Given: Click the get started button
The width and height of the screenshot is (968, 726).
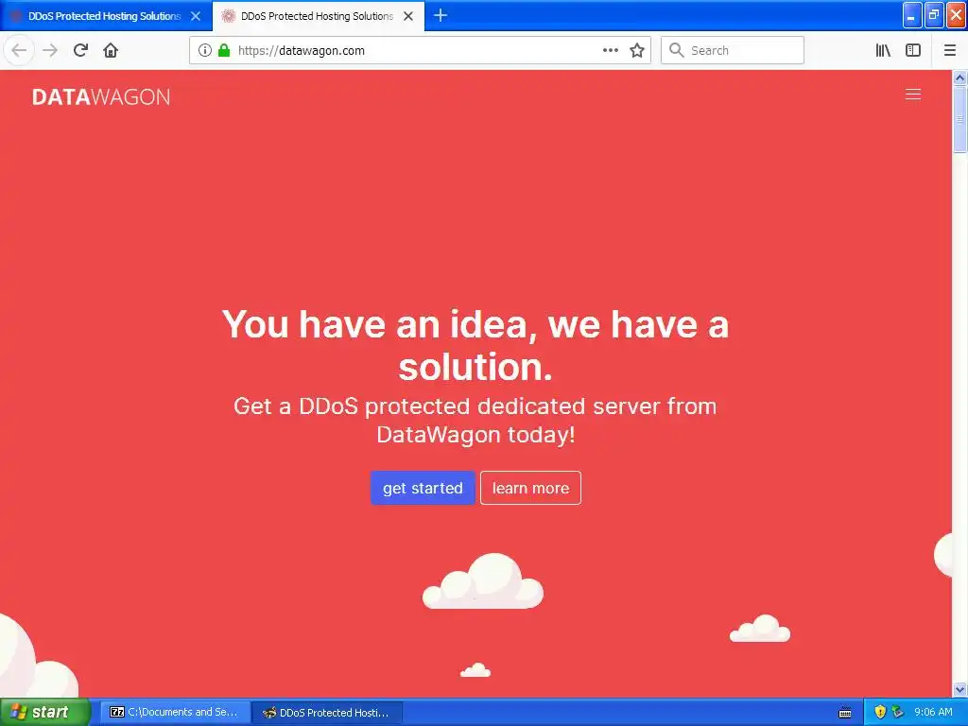Looking at the screenshot, I should click(x=423, y=488).
